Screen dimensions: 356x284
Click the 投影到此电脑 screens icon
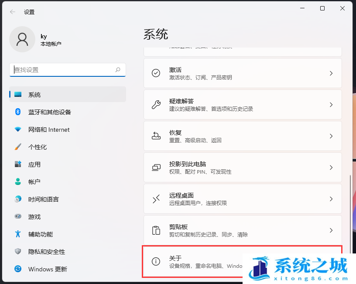pos(156,168)
